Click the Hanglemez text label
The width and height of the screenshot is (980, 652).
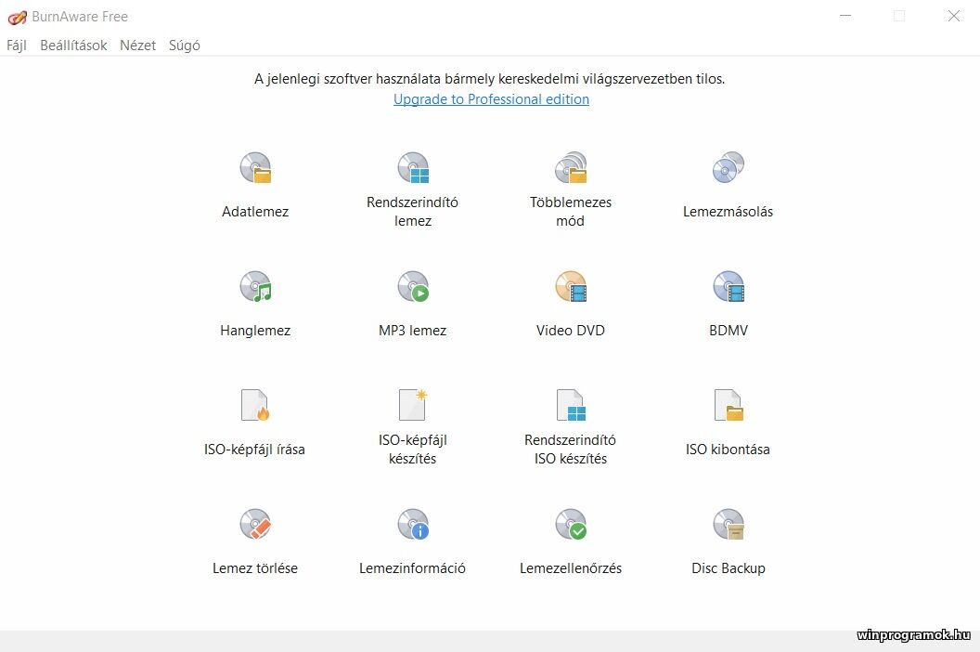(x=255, y=331)
